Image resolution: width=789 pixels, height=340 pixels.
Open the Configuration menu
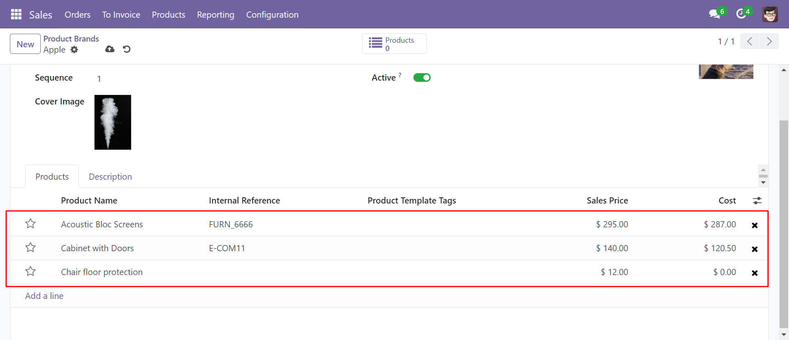pos(272,15)
